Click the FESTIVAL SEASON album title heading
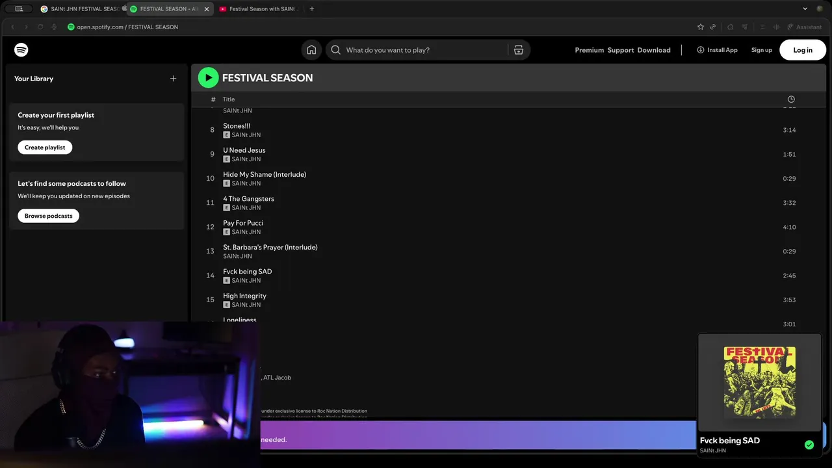The image size is (832, 468). click(x=267, y=78)
